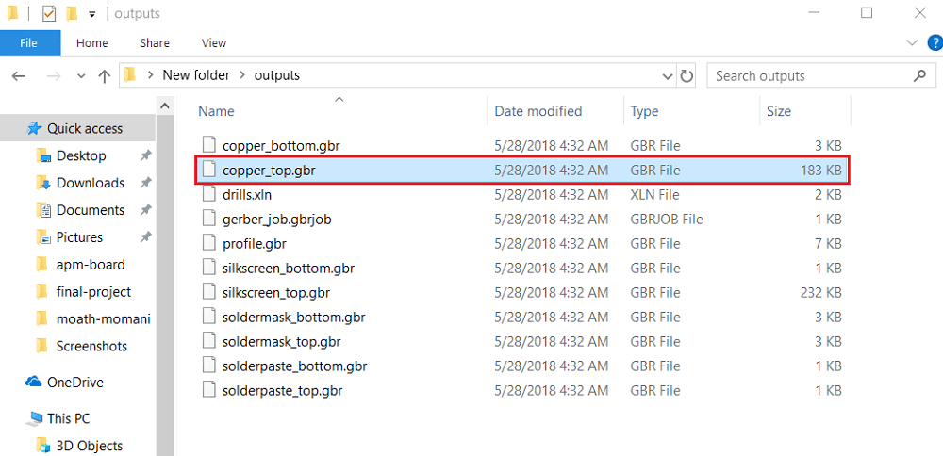Image resolution: width=943 pixels, height=456 pixels.
Task: Select the soldermask_bottom.gbr file
Action: coord(521,318)
